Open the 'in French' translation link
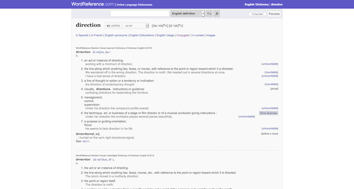This screenshot has width=354, height=189. point(96,35)
